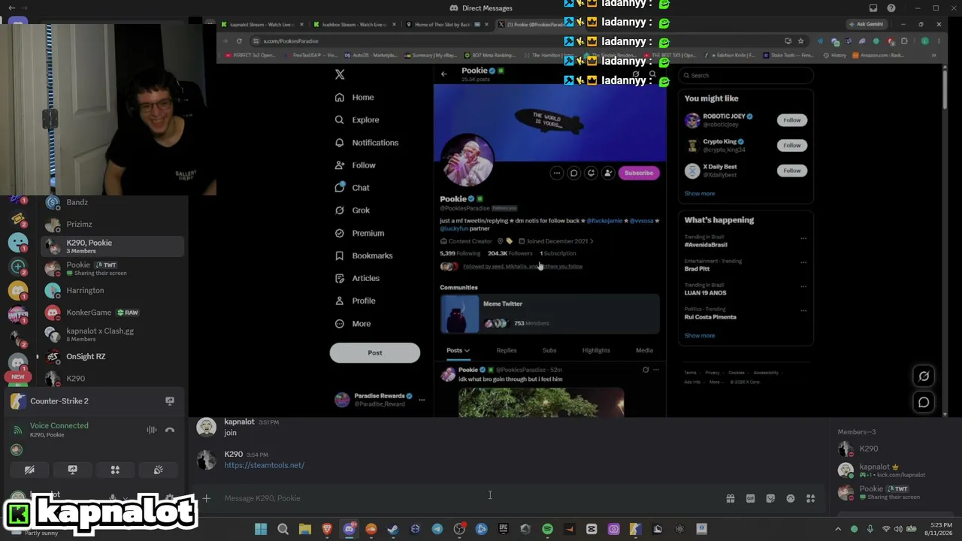Open the gift icon in message bar

pos(730,498)
